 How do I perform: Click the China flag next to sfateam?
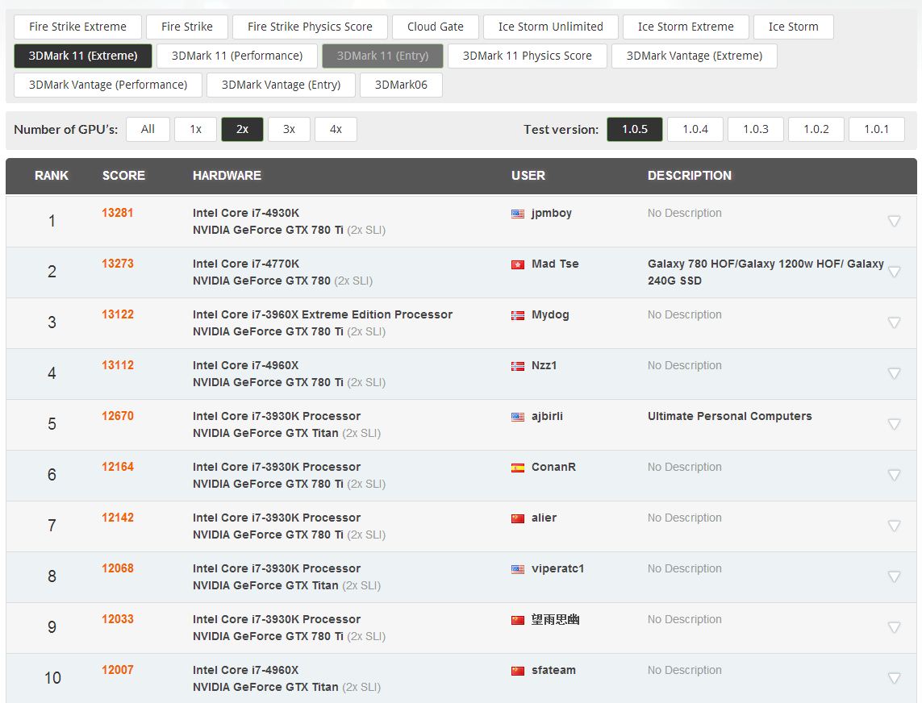point(517,672)
